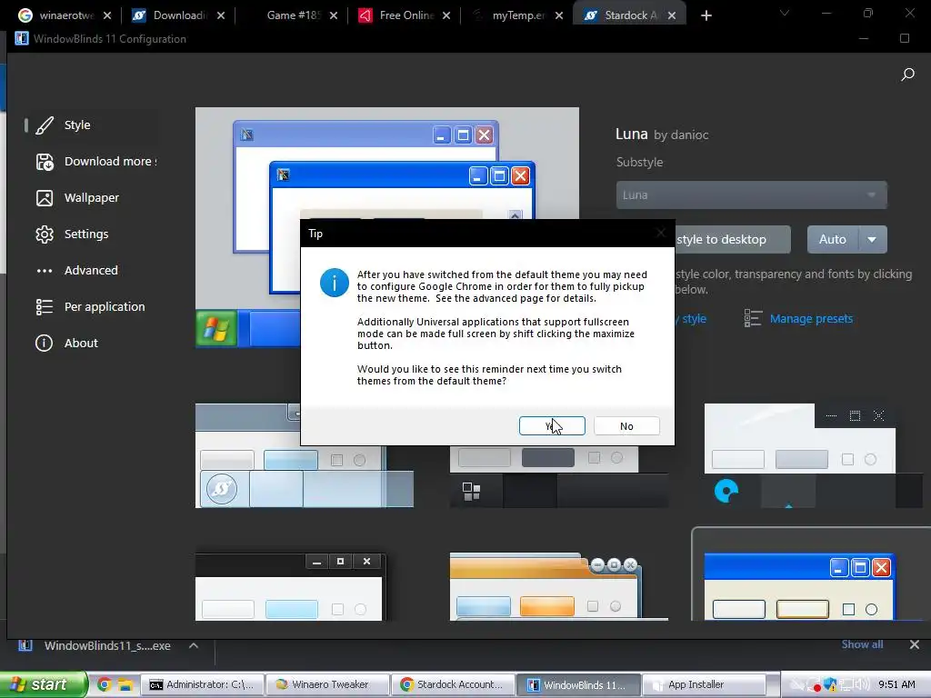Click the Advanced three-dots icon
The width and height of the screenshot is (931, 698).
pyautogui.click(x=45, y=271)
